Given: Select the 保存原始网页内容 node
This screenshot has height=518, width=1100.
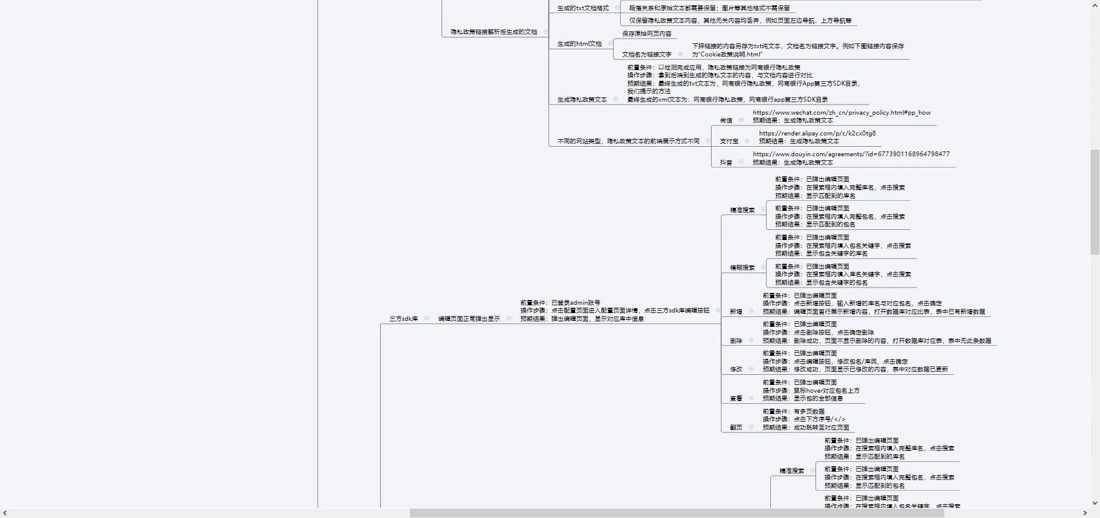Looking at the screenshot, I should pyautogui.click(x=647, y=34).
